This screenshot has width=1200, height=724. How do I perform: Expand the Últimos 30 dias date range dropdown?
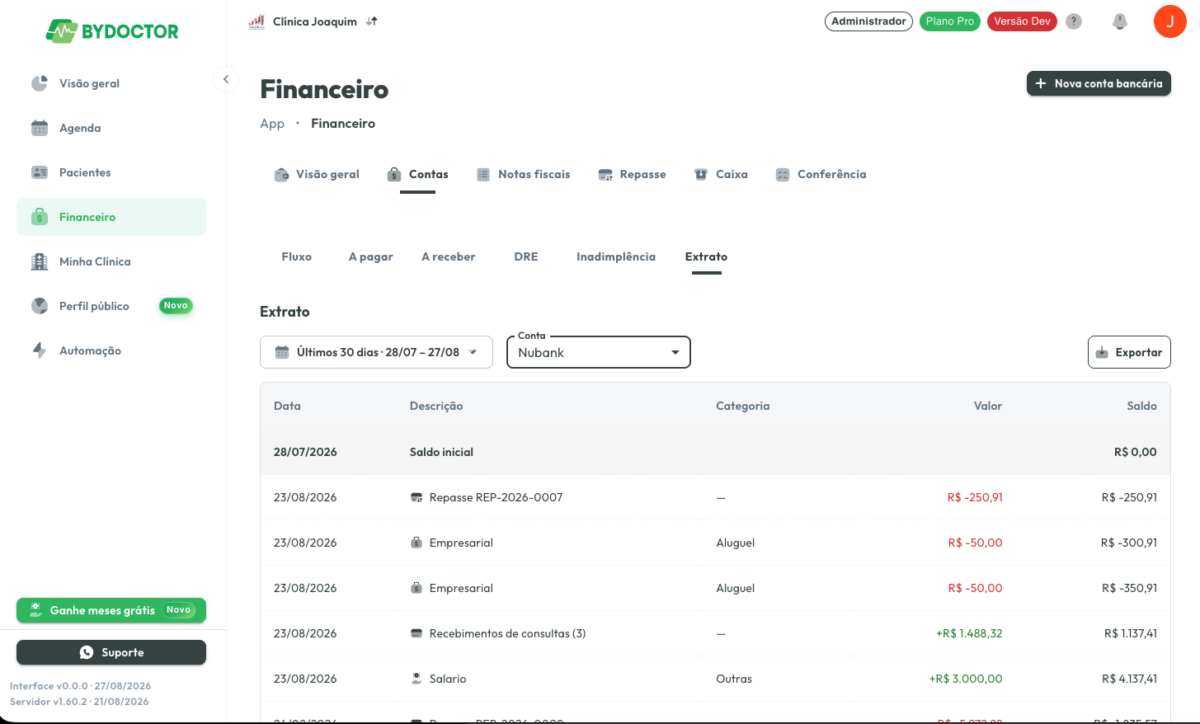(376, 352)
